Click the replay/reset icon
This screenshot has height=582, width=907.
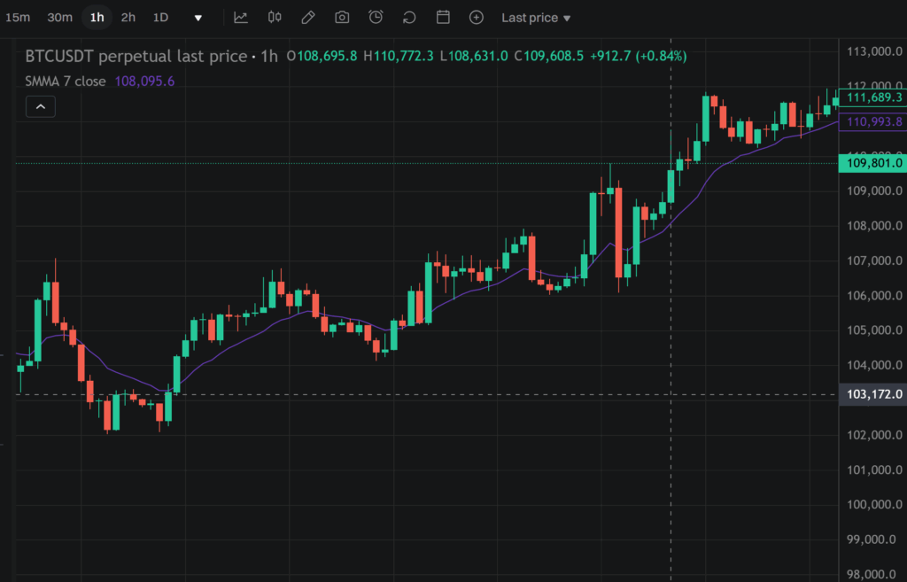click(x=408, y=17)
